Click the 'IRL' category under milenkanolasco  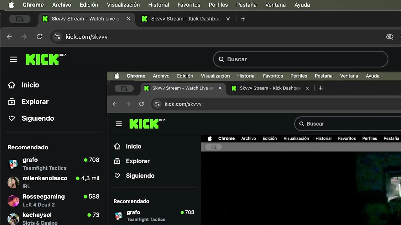pos(26,186)
